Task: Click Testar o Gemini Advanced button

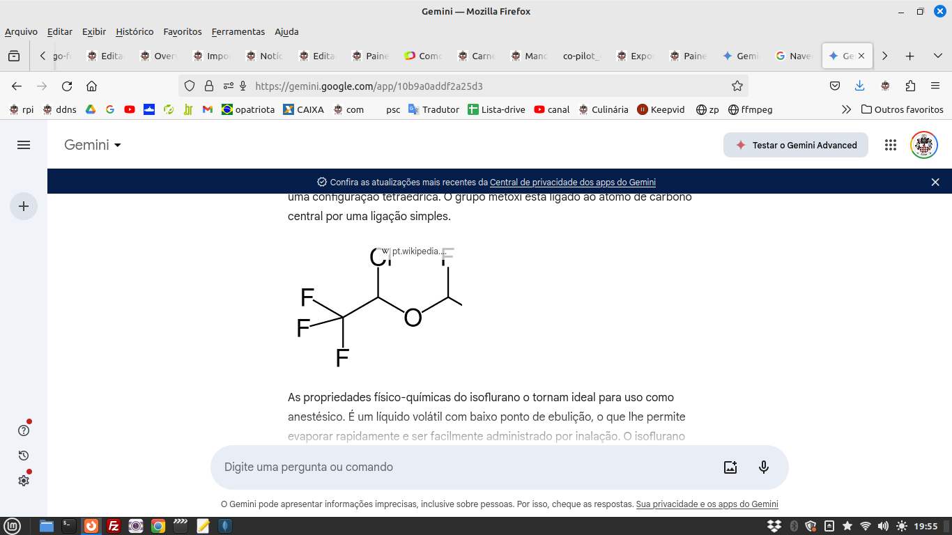Action: (x=796, y=145)
